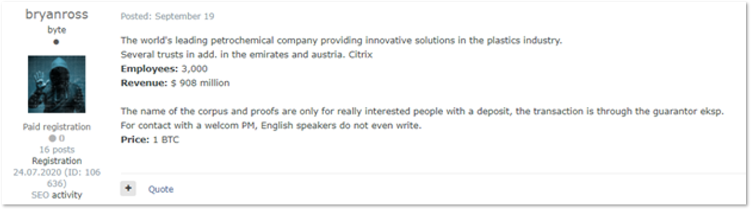Click the byte rank label
Viewport: 751px width, 209px height.
point(57,31)
